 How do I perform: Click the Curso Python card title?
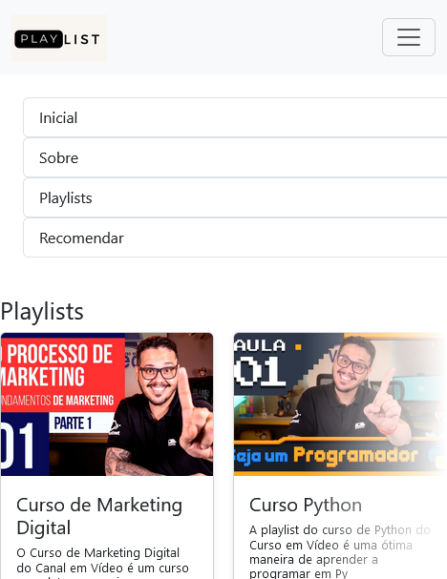(306, 505)
